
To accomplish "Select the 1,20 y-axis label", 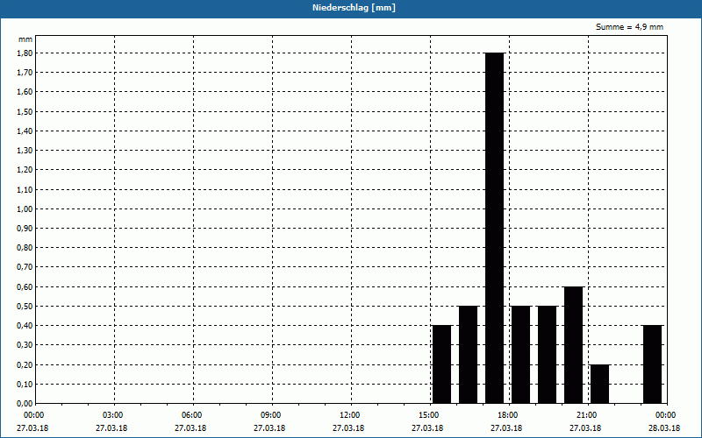I will pyautogui.click(x=25, y=170).
